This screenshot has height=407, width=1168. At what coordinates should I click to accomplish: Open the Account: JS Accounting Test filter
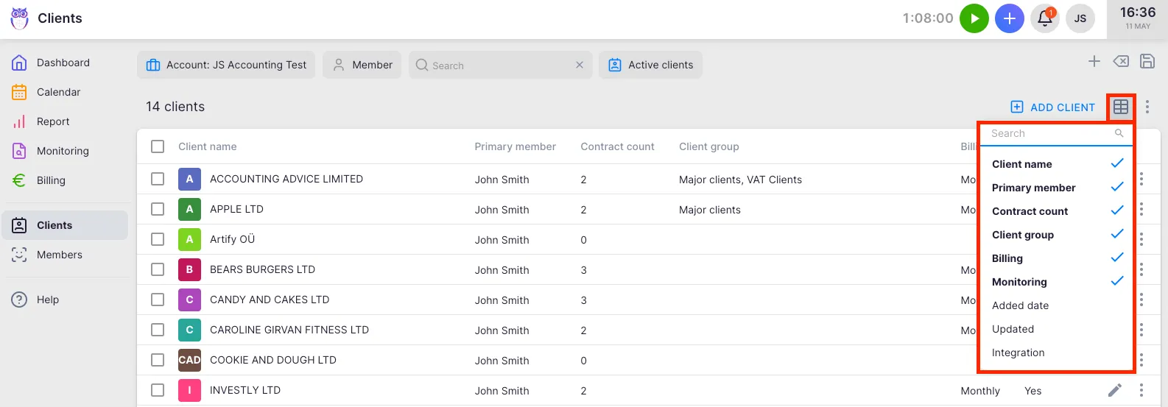pos(226,65)
